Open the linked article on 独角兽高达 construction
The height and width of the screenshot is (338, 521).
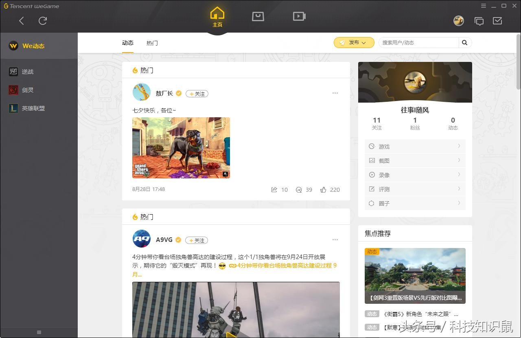tap(284, 266)
